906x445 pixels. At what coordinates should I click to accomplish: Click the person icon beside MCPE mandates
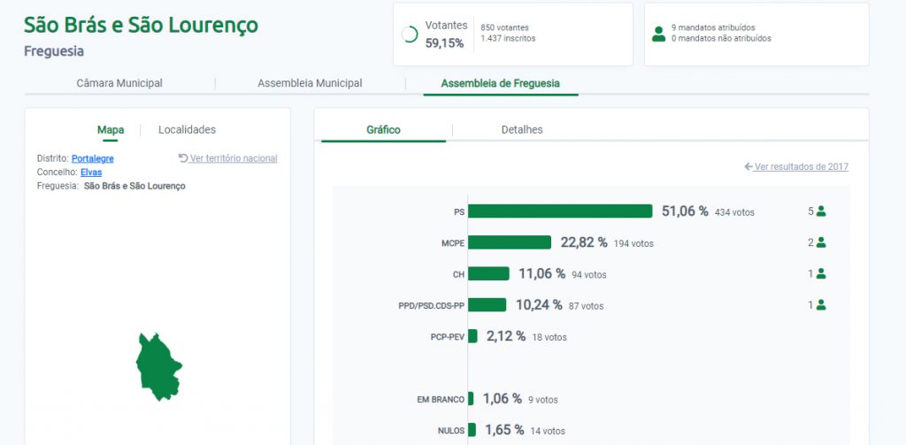(821, 242)
